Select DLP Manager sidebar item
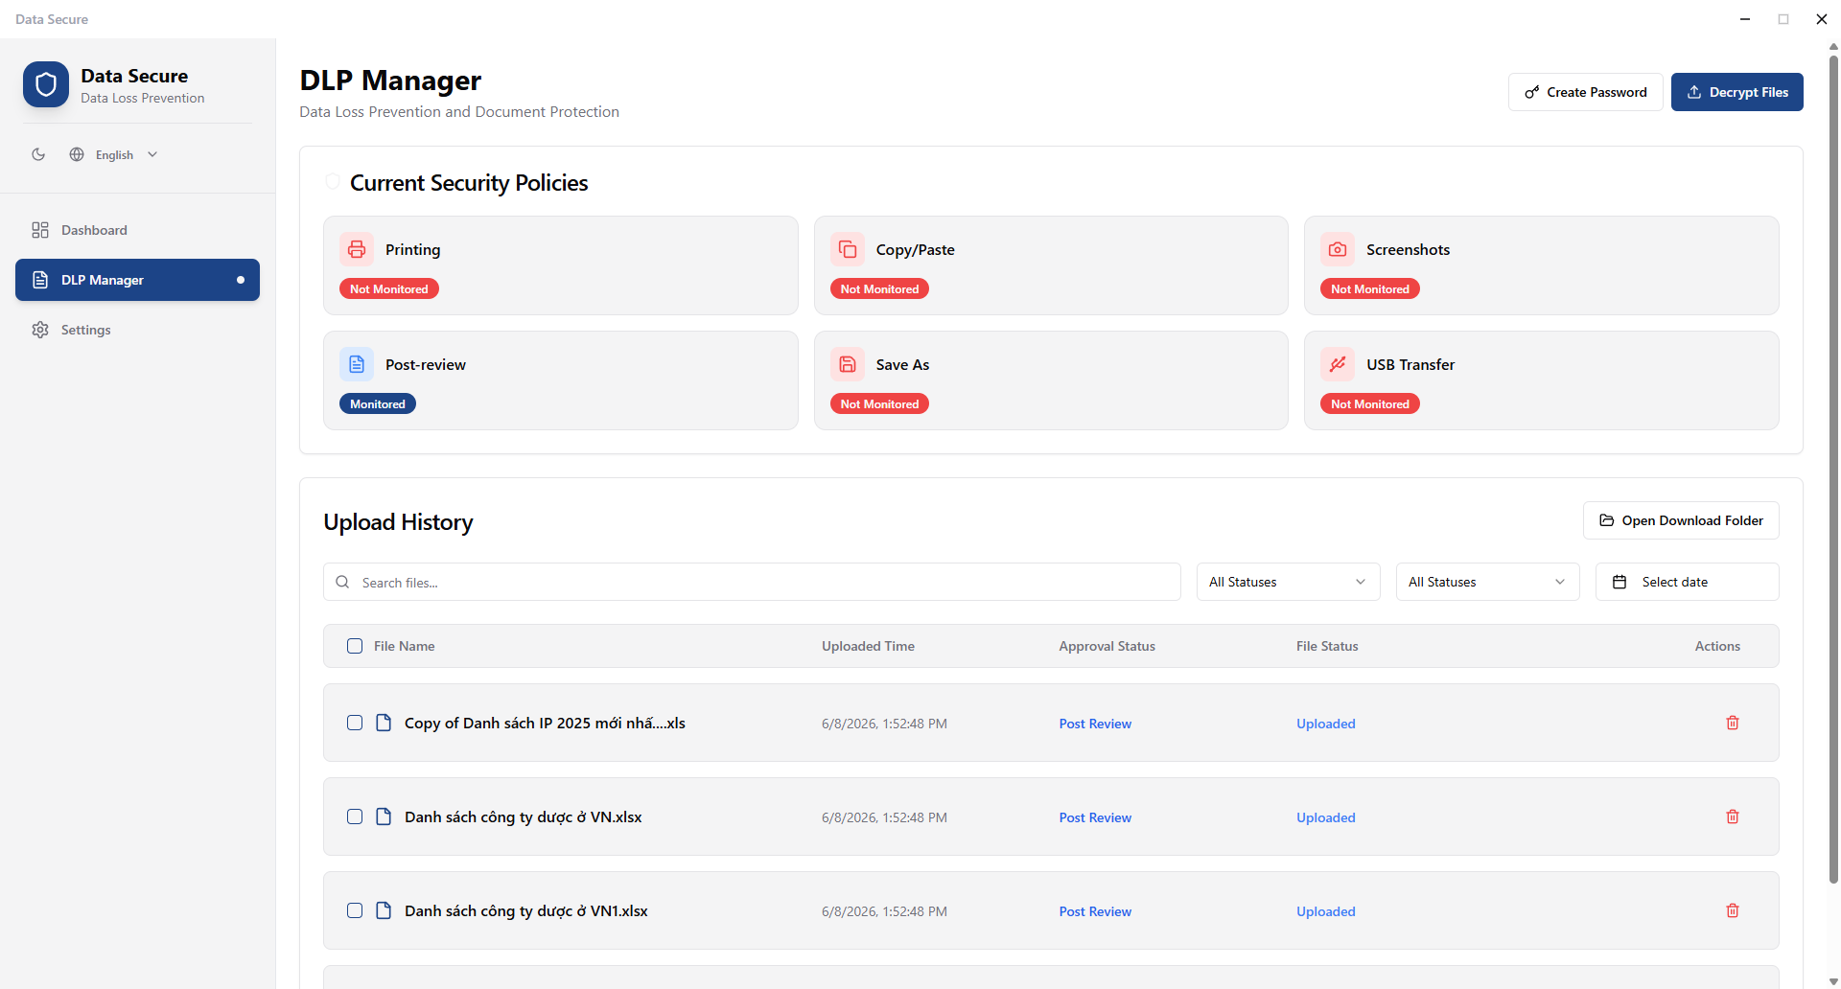This screenshot has width=1841, height=989. 137,280
